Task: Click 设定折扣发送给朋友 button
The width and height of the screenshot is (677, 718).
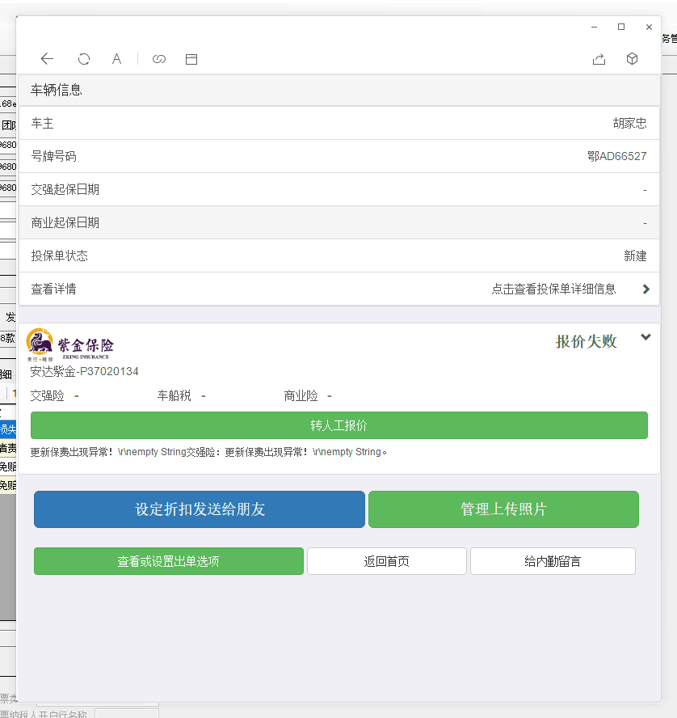Action: (x=200, y=509)
